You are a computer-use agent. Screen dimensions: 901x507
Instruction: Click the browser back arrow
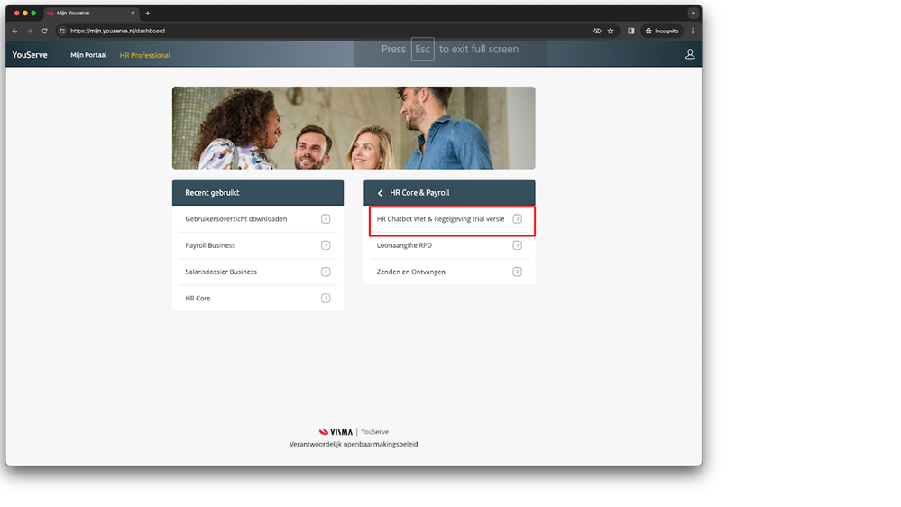[x=15, y=31]
